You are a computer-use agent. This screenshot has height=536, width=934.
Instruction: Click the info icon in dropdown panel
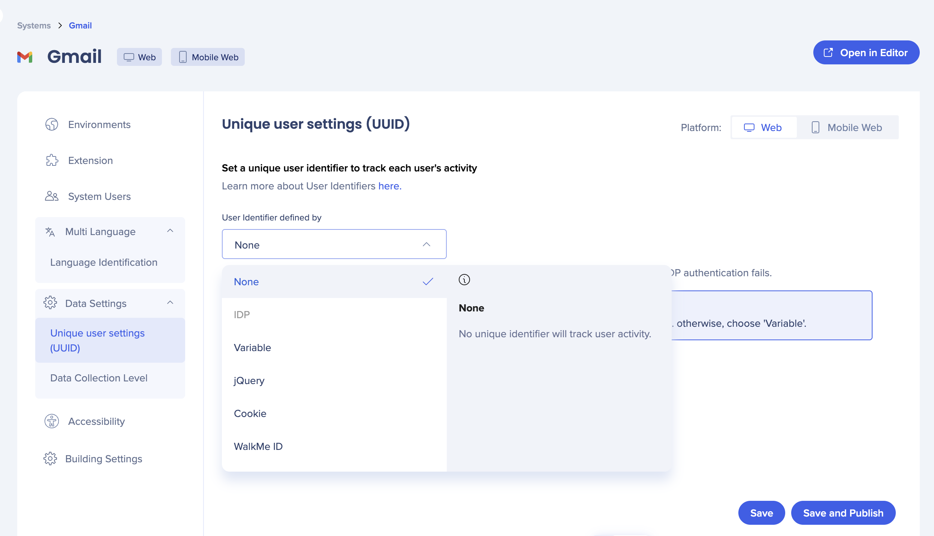464,280
